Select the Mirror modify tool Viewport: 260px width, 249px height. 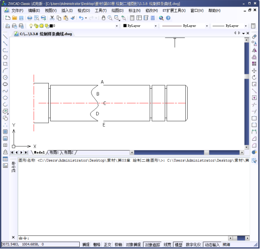(254, 50)
